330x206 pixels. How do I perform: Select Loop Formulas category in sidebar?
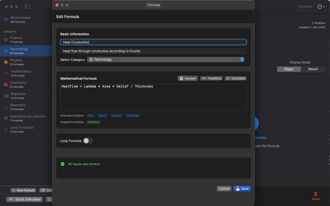(x=26, y=129)
